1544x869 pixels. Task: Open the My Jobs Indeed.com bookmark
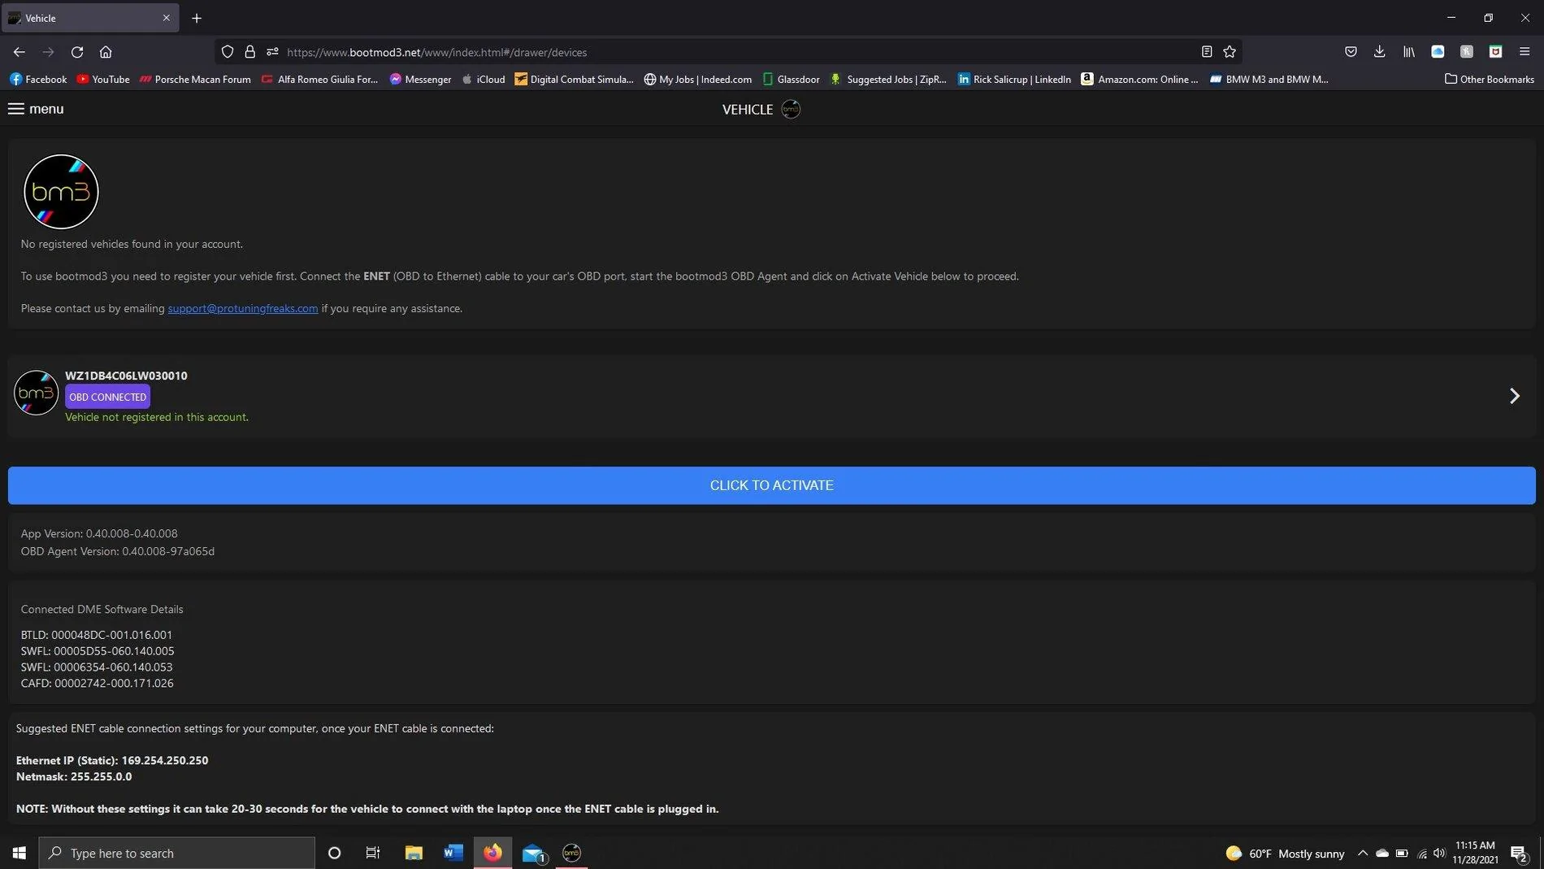coord(698,79)
